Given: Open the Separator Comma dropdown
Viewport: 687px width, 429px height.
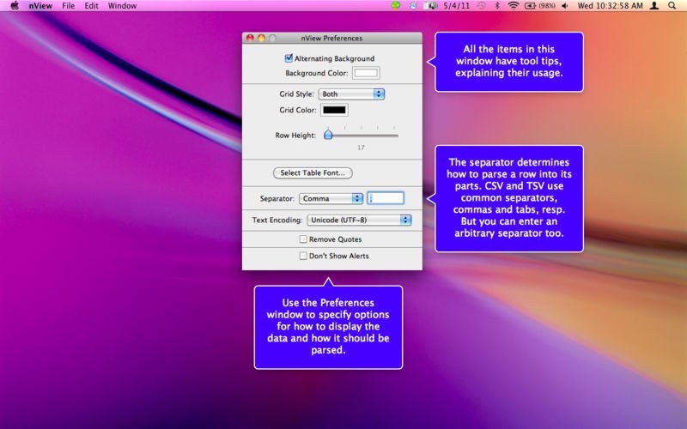Looking at the screenshot, I should tap(331, 198).
